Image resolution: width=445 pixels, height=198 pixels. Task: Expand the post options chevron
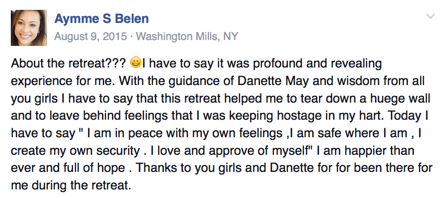[x=431, y=16]
